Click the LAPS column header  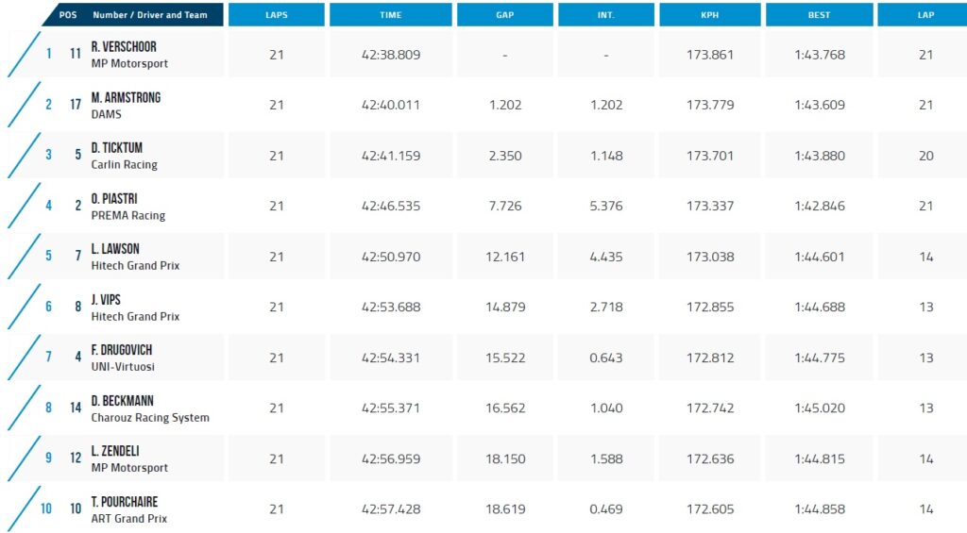pyautogui.click(x=277, y=15)
